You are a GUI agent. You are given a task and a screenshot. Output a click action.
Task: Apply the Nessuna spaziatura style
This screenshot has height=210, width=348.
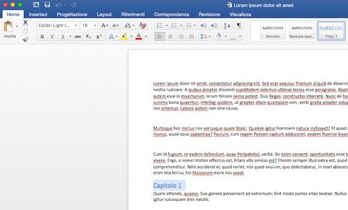302,31
